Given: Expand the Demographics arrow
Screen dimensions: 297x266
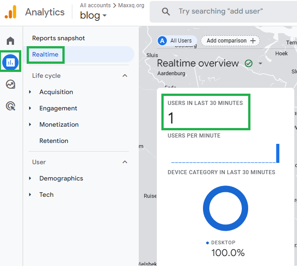Looking at the screenshot, I should tap(30, 178).
